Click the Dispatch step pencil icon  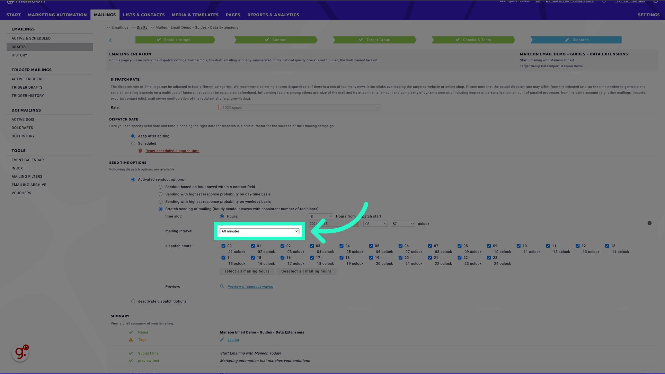(x=567, y=40)
